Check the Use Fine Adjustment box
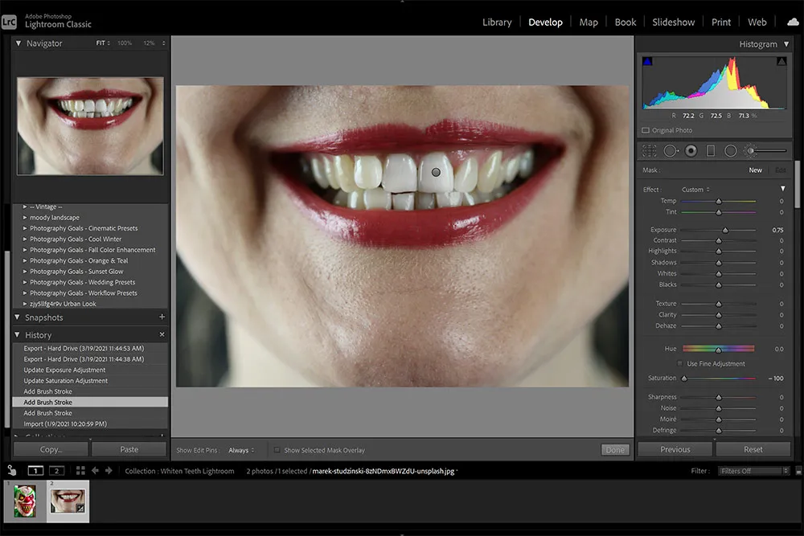This screenshot has width=804, height=536. point(681,364)
